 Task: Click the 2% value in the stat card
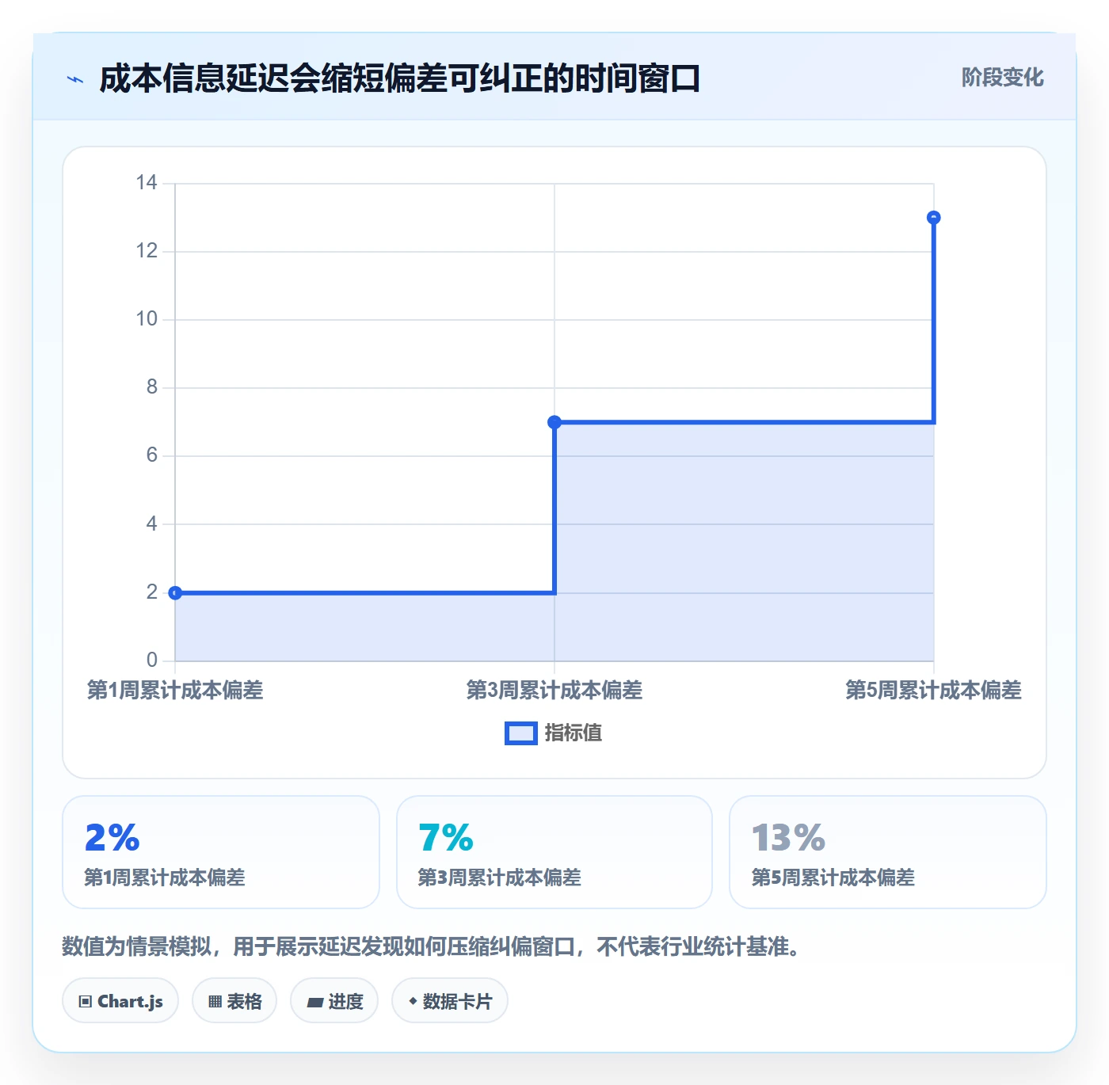[112, 838]
